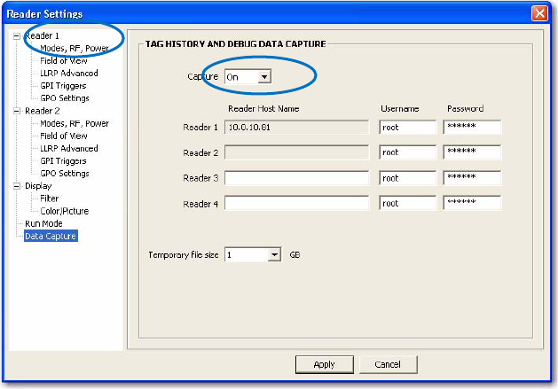Screen dimensions: 558x389
Task: Open LLRP Advanced under Reader 1
Action: tap(68, 74)
